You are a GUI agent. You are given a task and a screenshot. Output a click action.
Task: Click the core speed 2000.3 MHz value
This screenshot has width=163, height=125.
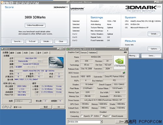(22, 86)
